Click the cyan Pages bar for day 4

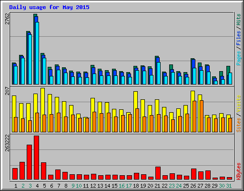pyautogui.click(x=37, y=53)
